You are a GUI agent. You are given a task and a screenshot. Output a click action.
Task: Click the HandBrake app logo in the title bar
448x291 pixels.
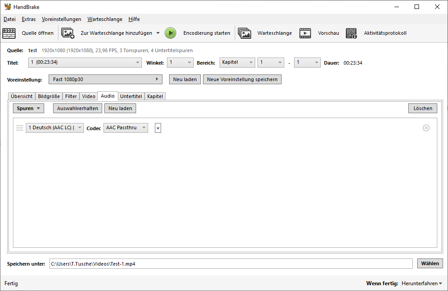click(x=8, y=7)
